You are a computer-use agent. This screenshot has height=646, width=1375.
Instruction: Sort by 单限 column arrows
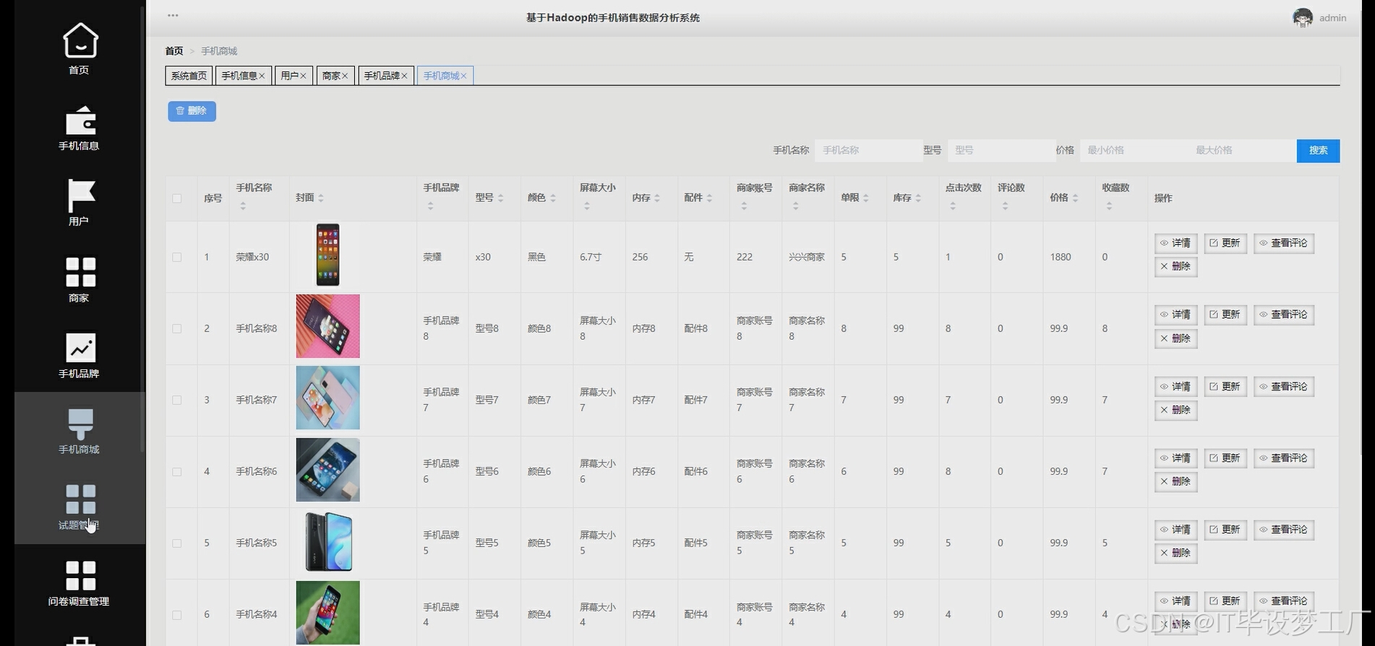pyautogui.click(x=865, y=198)
